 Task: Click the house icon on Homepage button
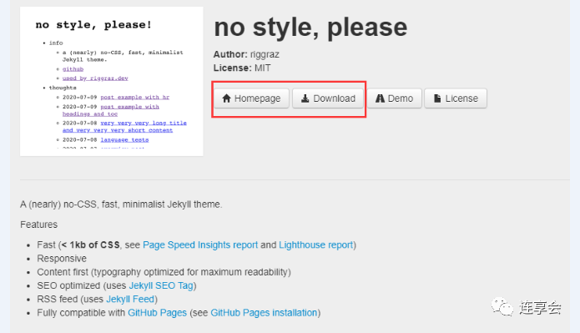point(226,98)
